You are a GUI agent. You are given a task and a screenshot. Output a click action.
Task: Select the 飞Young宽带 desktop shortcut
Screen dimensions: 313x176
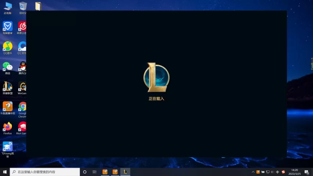pyautogui.click(x=7, y=150)
